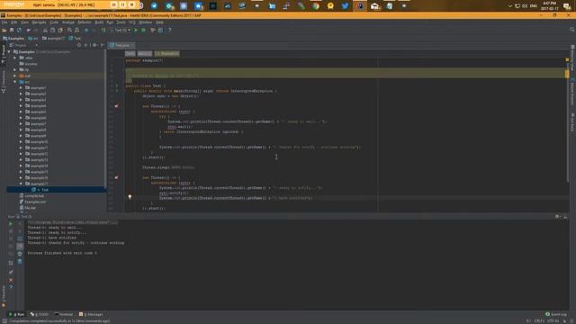Collapse the src folder

(x=15, y=82)
